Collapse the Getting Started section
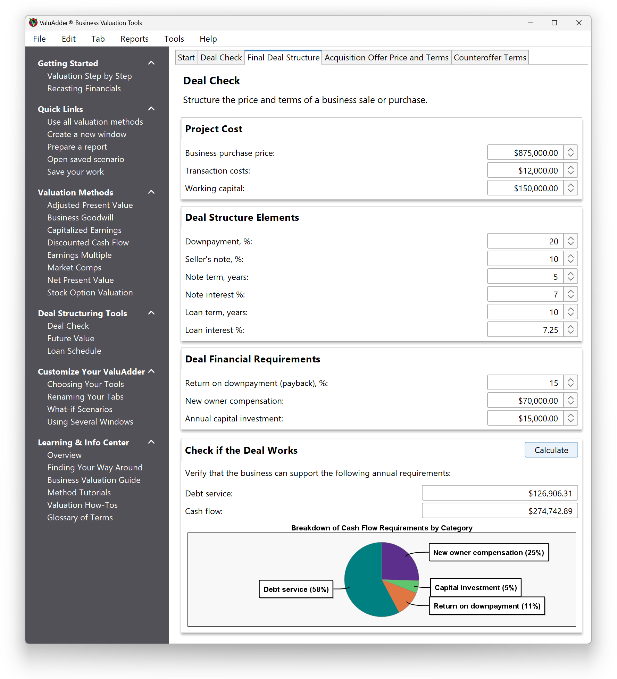Viewport: 617px width, 679px height. pos(151,63)
